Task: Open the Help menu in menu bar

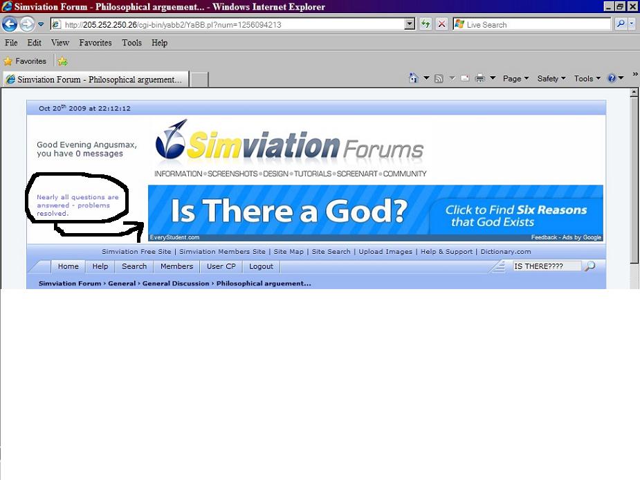Action: click(160, 43)
